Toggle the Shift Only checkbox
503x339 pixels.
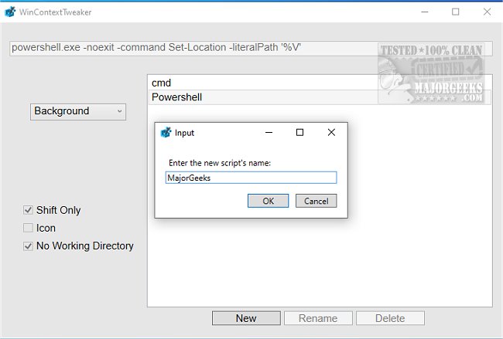[x=28, y=210]
